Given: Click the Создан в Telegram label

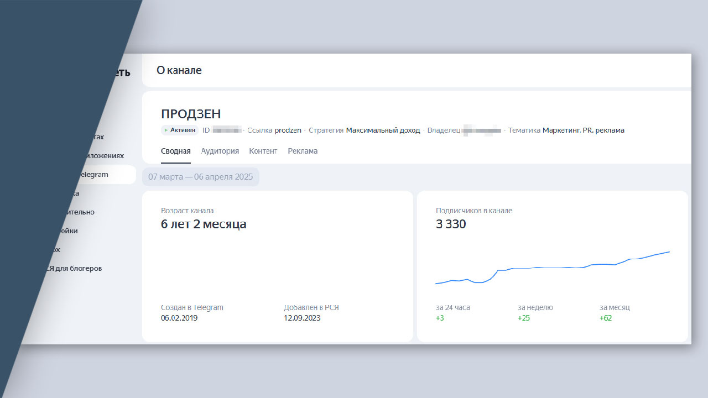Looking at the screenshot, I should point(192,307).
